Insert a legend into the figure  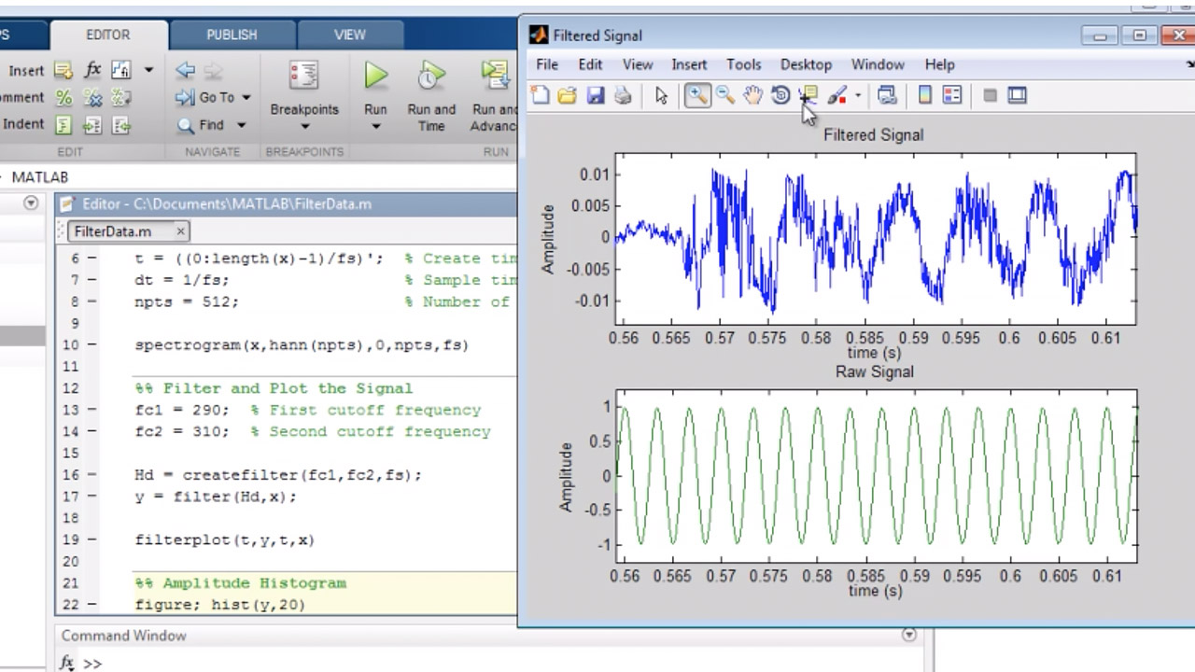952,94
